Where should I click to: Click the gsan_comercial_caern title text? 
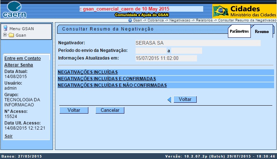(125, 9)
